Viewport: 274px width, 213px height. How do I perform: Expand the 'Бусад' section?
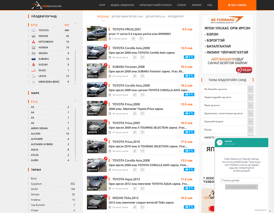(250, 130)
